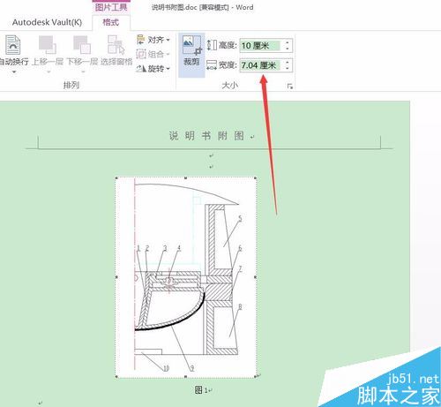Click the bottom-middle picture sizing handle

point(186,376)
